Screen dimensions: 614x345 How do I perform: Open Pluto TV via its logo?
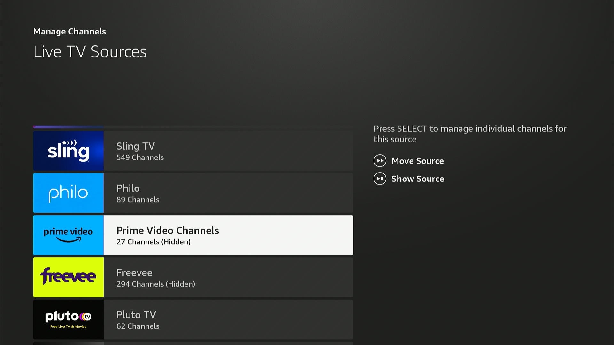(68, 319)
